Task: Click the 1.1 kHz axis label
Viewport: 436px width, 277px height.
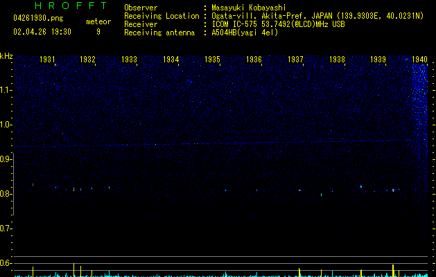Action: coord(6,90)
